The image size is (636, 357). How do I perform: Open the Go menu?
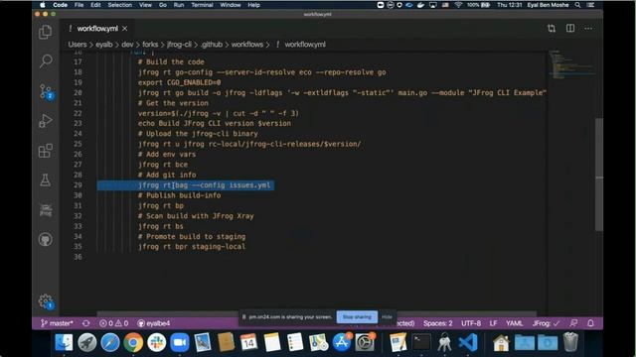[x=163, y=5]
